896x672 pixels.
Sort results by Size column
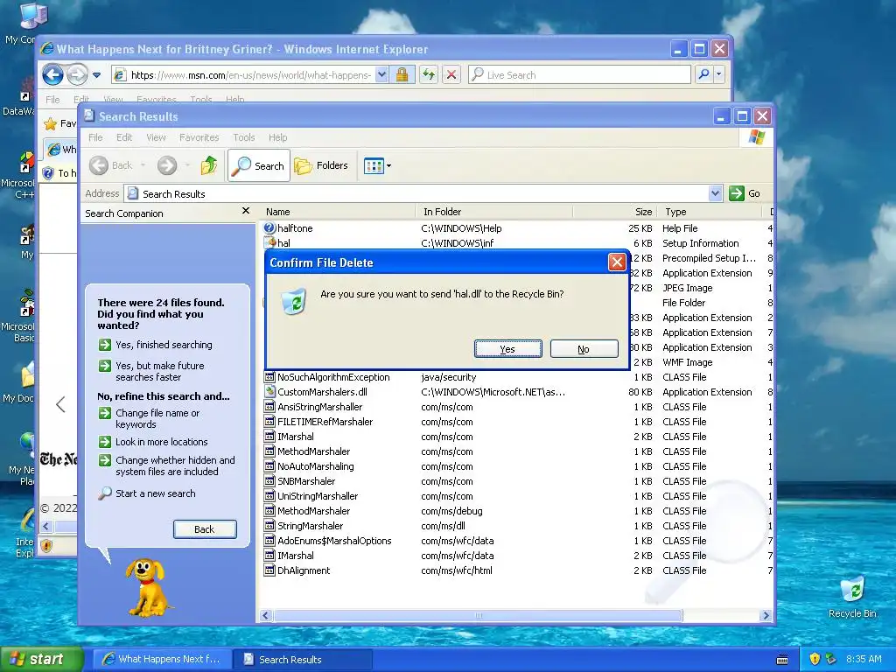[x=615, y=212]
